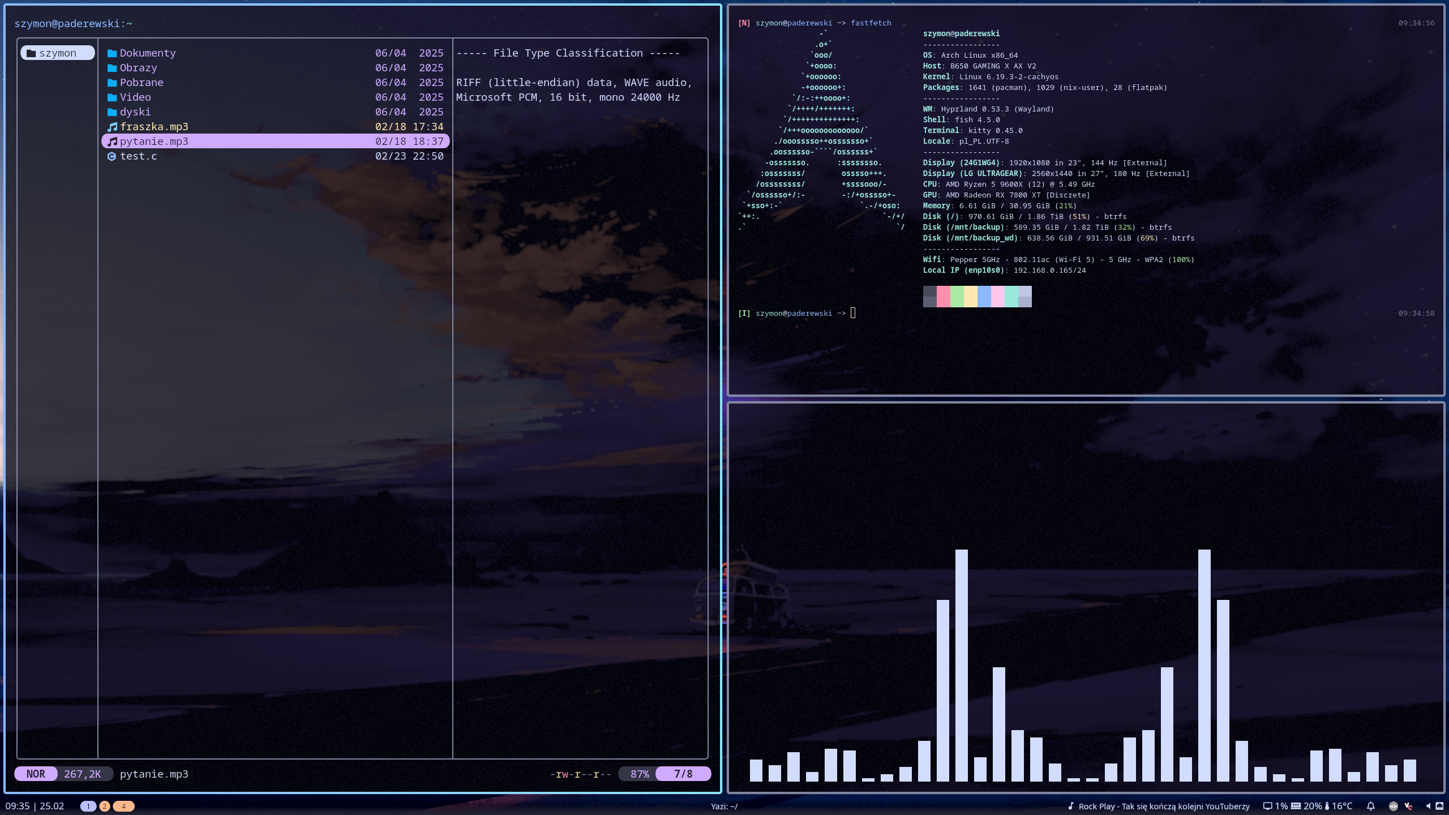Select the fraszka.mp3 file row

coord(276,127)
